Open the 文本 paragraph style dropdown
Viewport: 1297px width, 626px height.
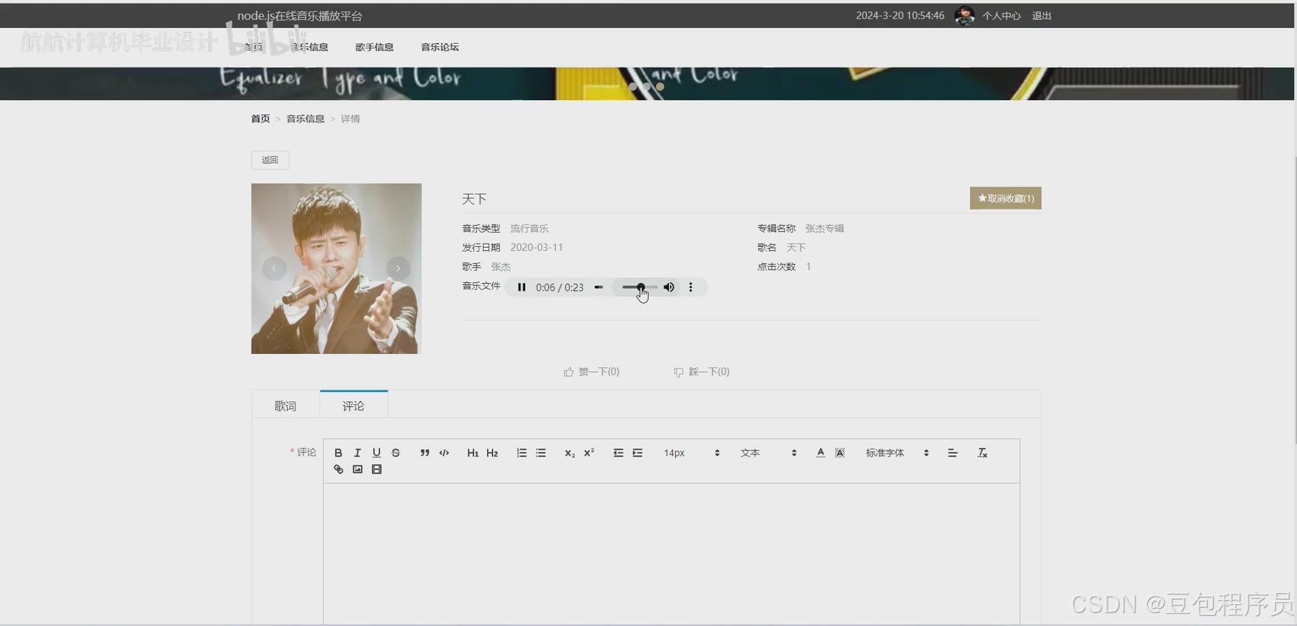768,453
